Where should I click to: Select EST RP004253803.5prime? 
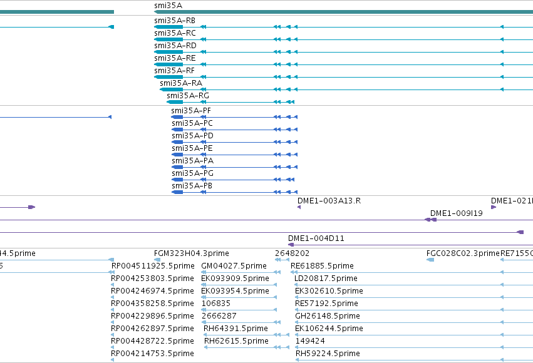point(153,279)
